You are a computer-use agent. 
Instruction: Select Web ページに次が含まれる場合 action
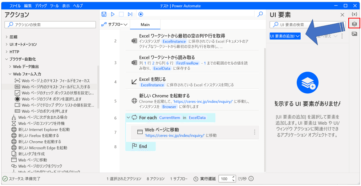point(39,117)
